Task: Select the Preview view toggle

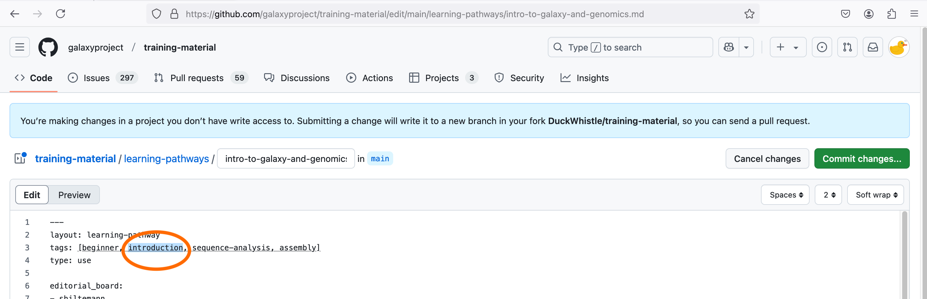Action: 74,195
